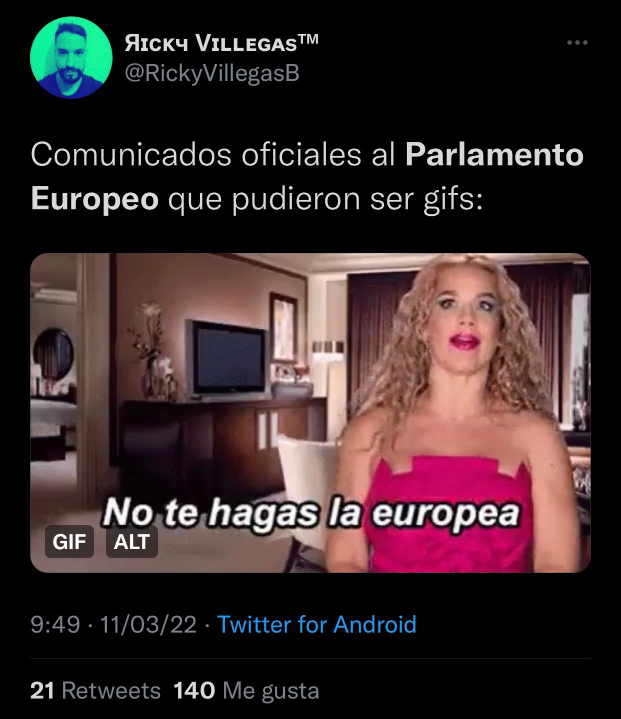
Task: Click Ricky Villegas profile avatar
Action: tap(71, 57)
